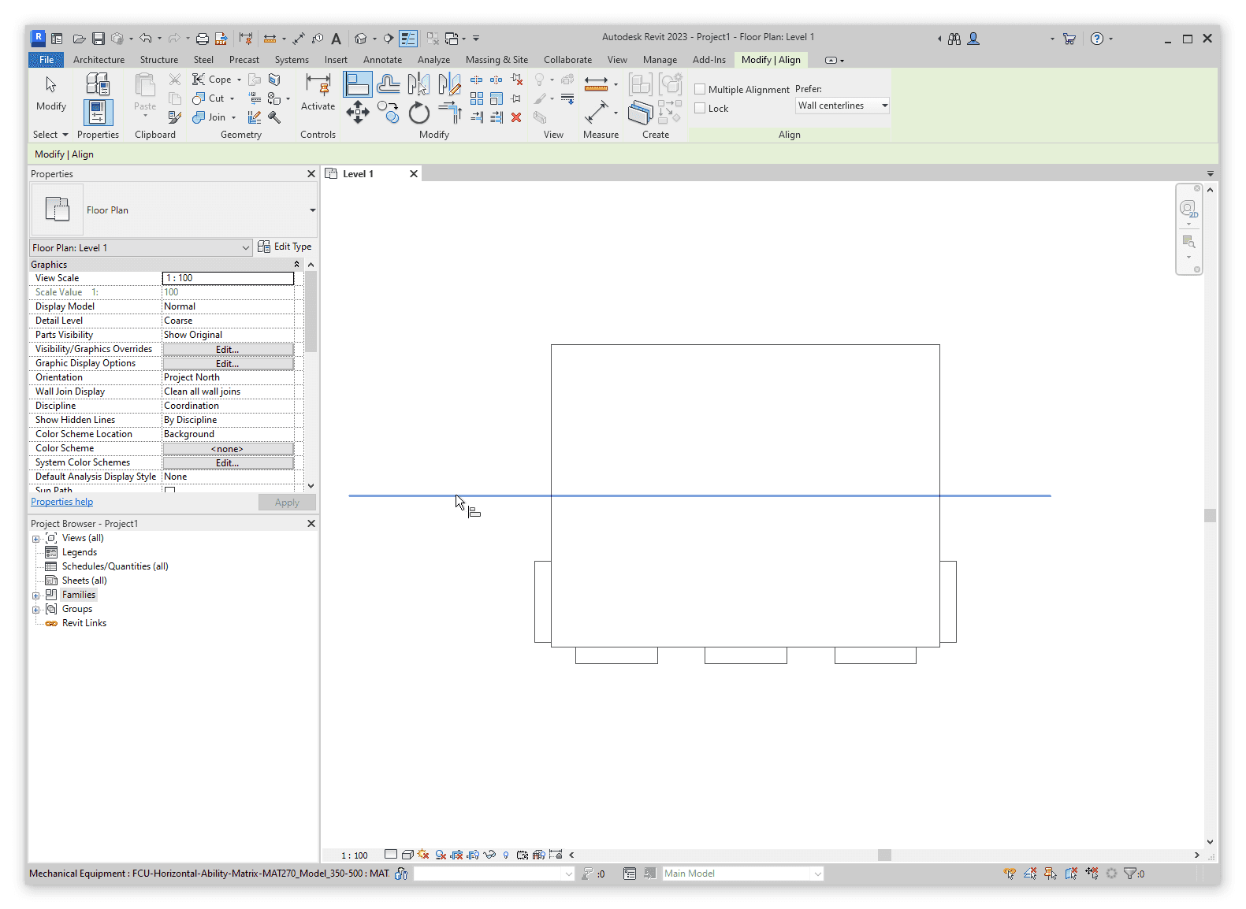Open the File menu
This screenshot has height=909, width=1246.
46,60
